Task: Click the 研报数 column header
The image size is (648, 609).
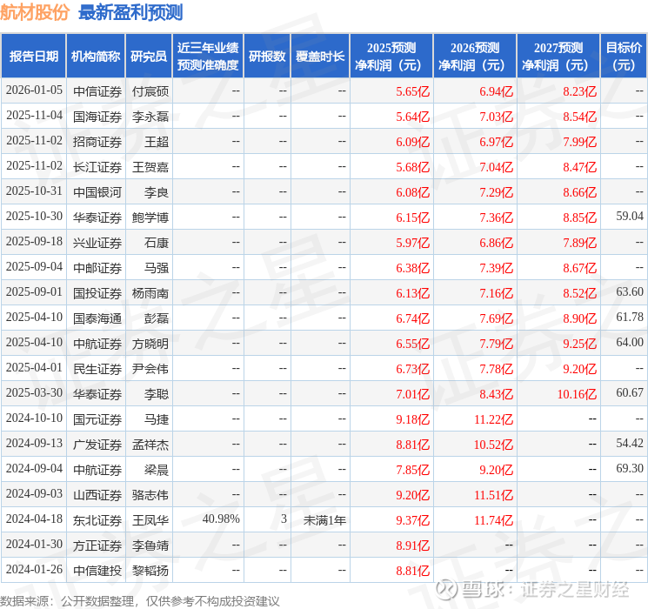Action: 267,57
